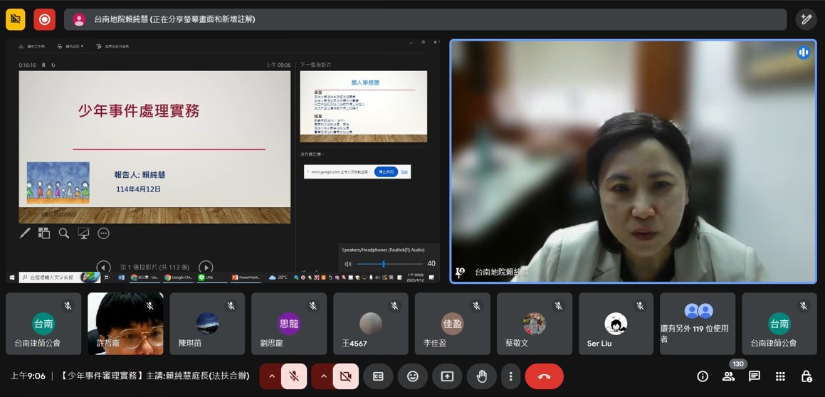Open the chat panel icon
The height and width of the screenshot is (397, 825).
coord(755,376)
